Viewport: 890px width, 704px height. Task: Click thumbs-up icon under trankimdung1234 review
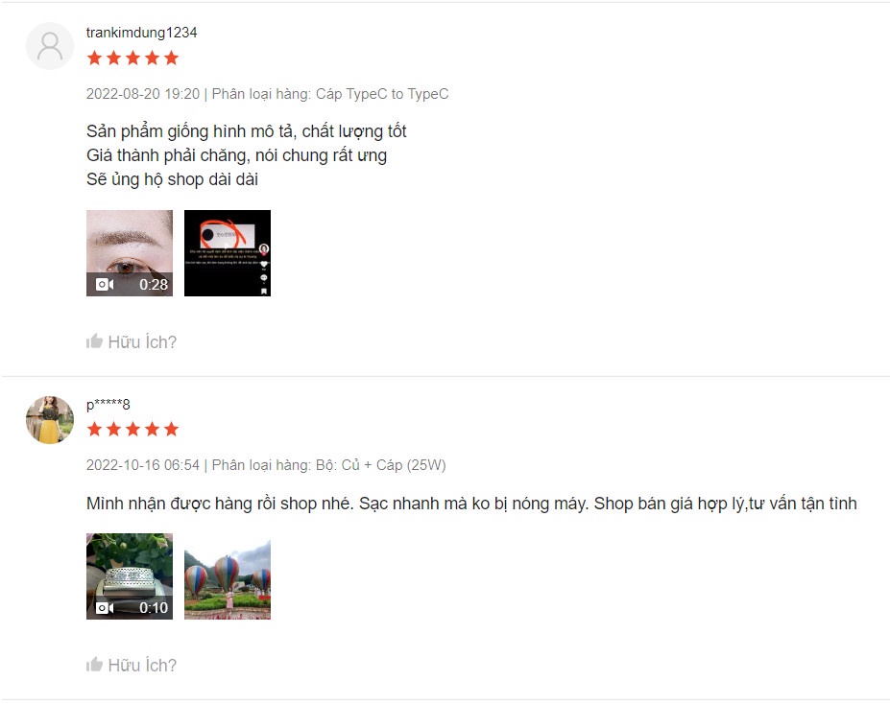click(94, 341)
